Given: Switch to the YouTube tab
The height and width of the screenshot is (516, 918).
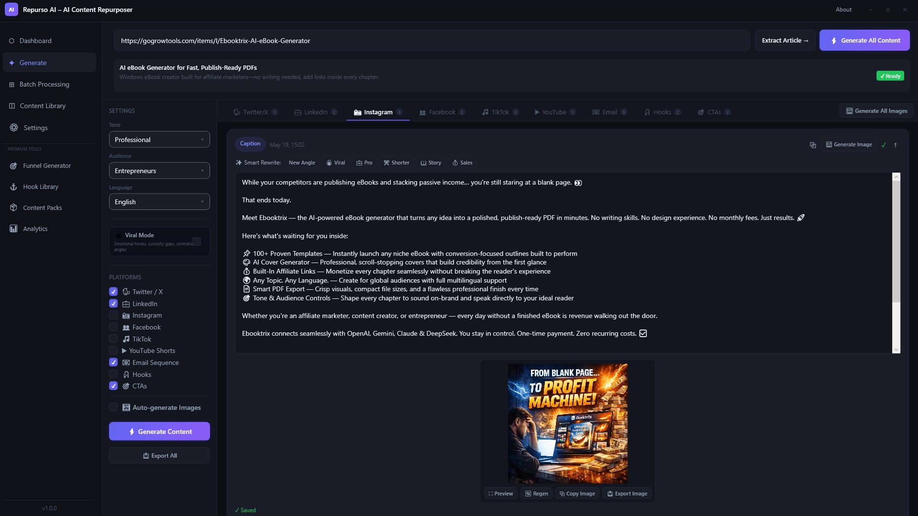Looking at the screenshot, I should [555, 112].
